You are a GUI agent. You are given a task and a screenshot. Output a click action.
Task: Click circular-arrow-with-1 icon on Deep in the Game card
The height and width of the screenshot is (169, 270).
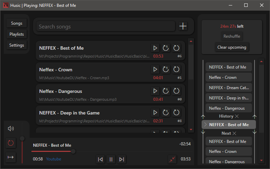166,112
